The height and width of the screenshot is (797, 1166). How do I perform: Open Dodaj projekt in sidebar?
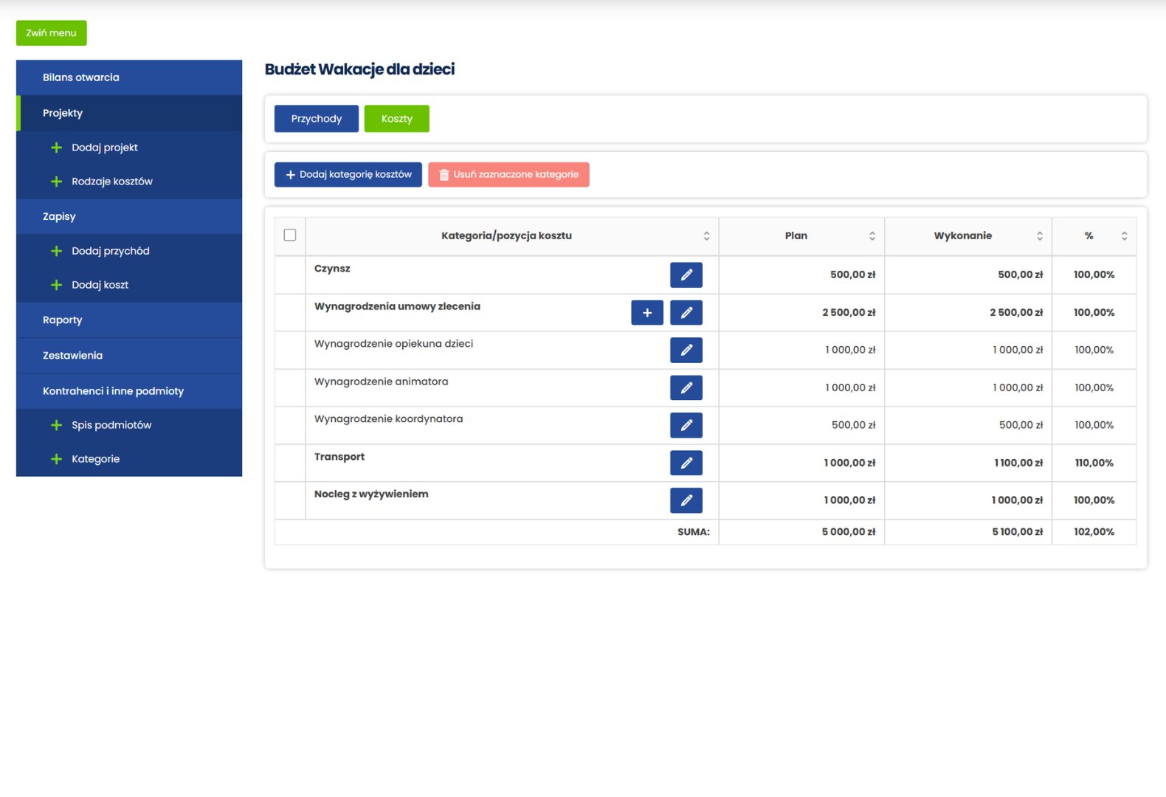[104, 148]
